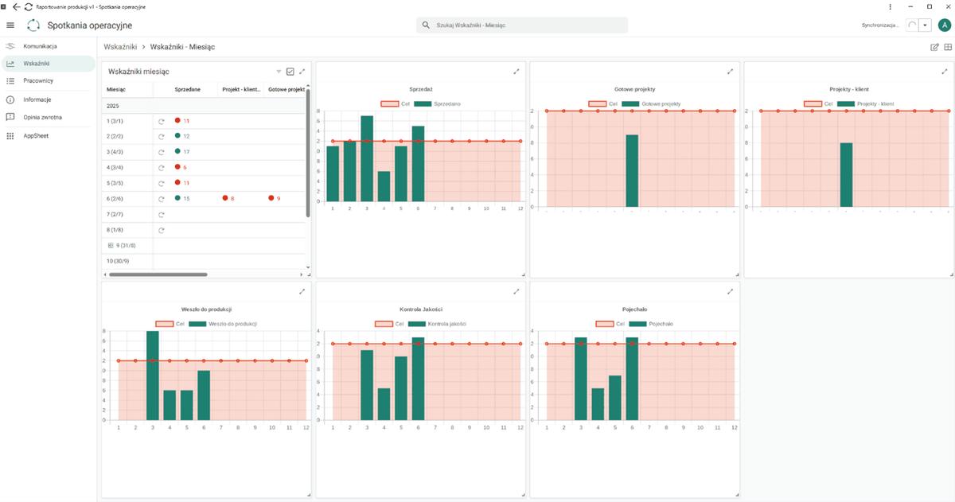The image size is (955, 502).
Task: Click red value 9 in Gotowe projekty column
Action: pyautogui.click(x=279, y=198)
